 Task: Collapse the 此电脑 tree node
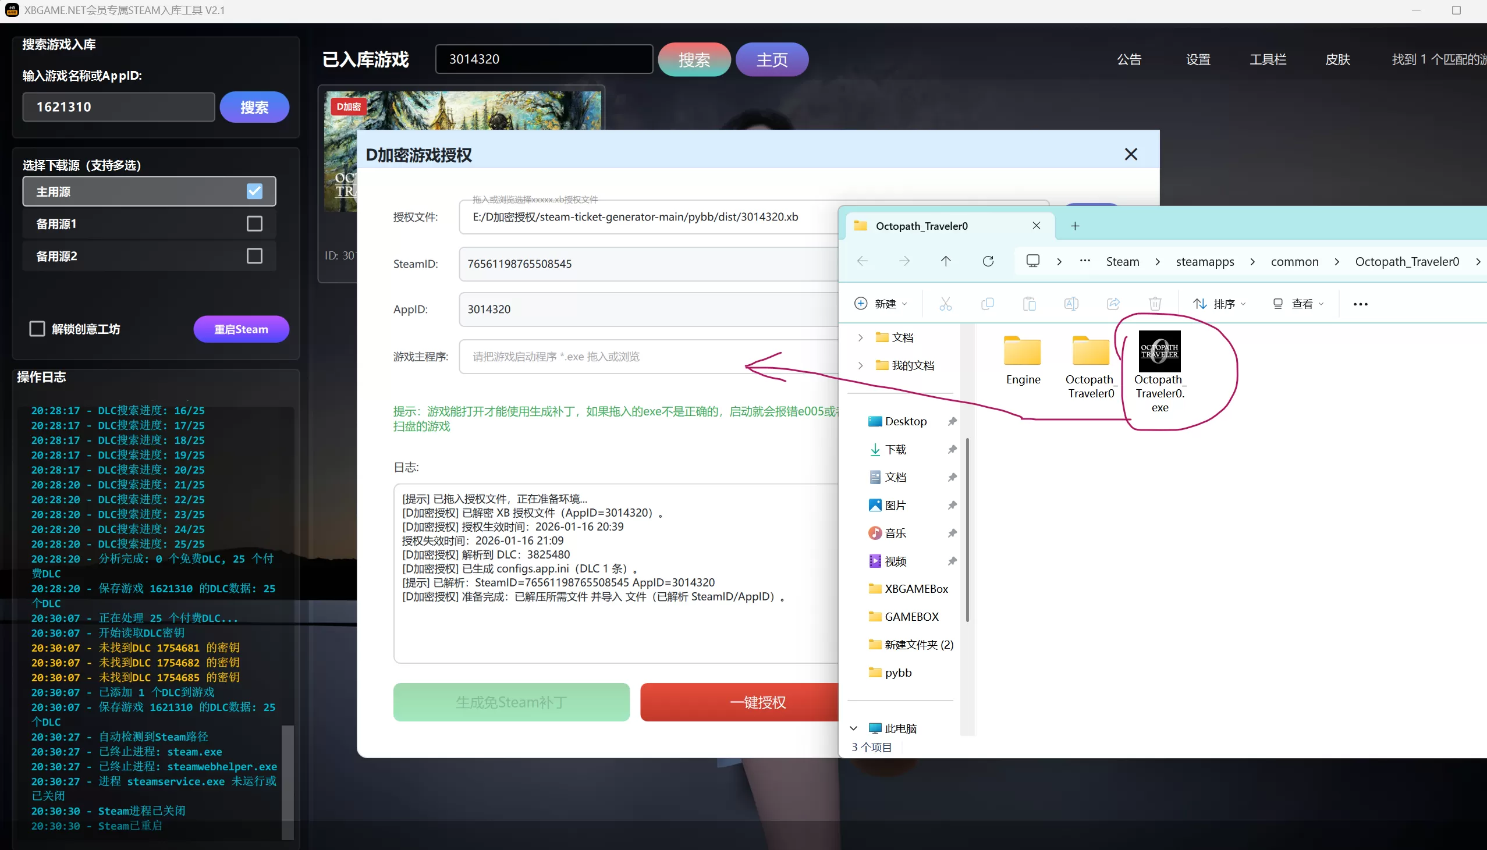[854, 728]
